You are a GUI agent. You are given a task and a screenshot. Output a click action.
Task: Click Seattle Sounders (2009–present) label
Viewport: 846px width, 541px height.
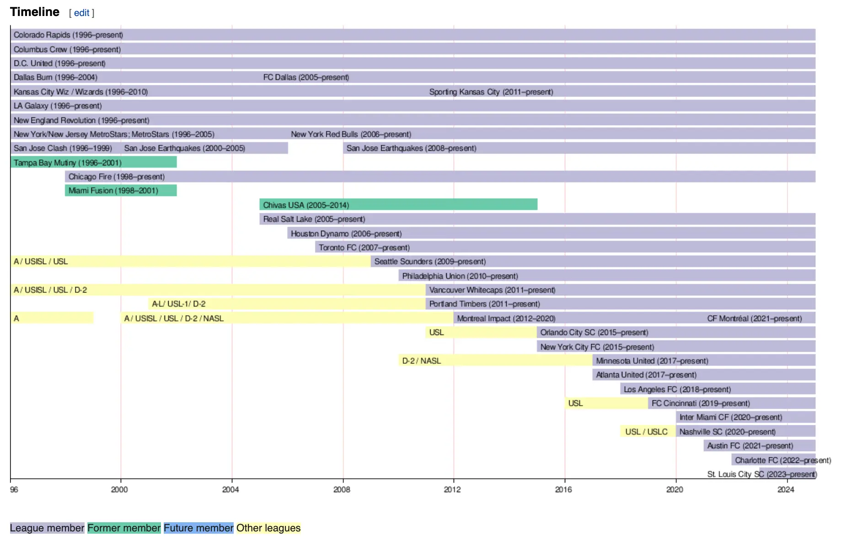(430, 261)
